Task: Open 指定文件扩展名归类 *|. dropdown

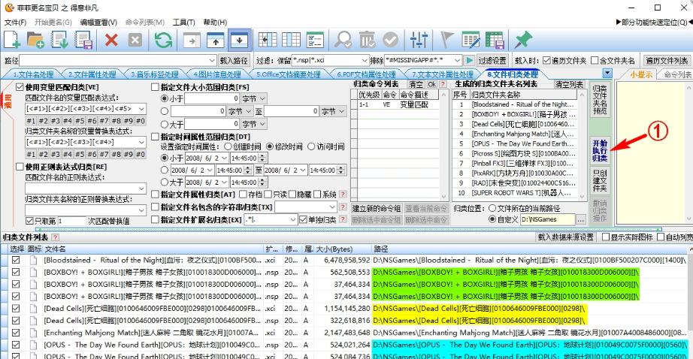Action: 292,220
